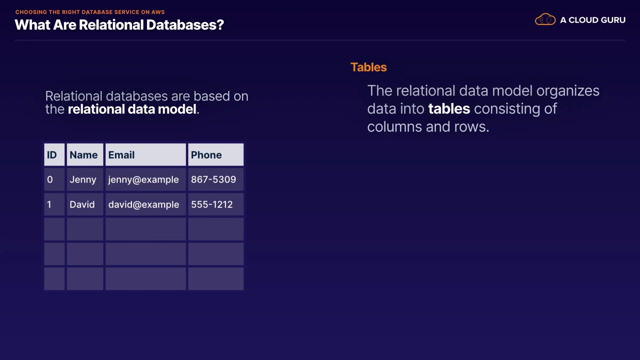Click the Phone column header
This screenshot has height=360, width=640.
(x=215, y=155)
